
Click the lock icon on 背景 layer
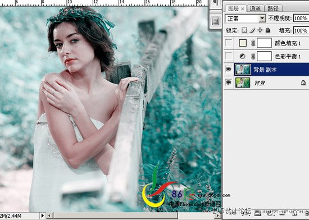tap(303, 82)
